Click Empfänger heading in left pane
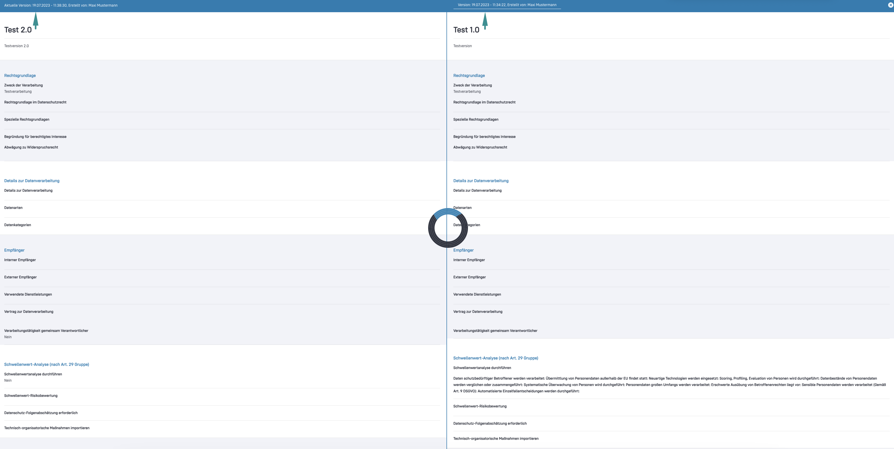894x449 pixels. [14, 250]
